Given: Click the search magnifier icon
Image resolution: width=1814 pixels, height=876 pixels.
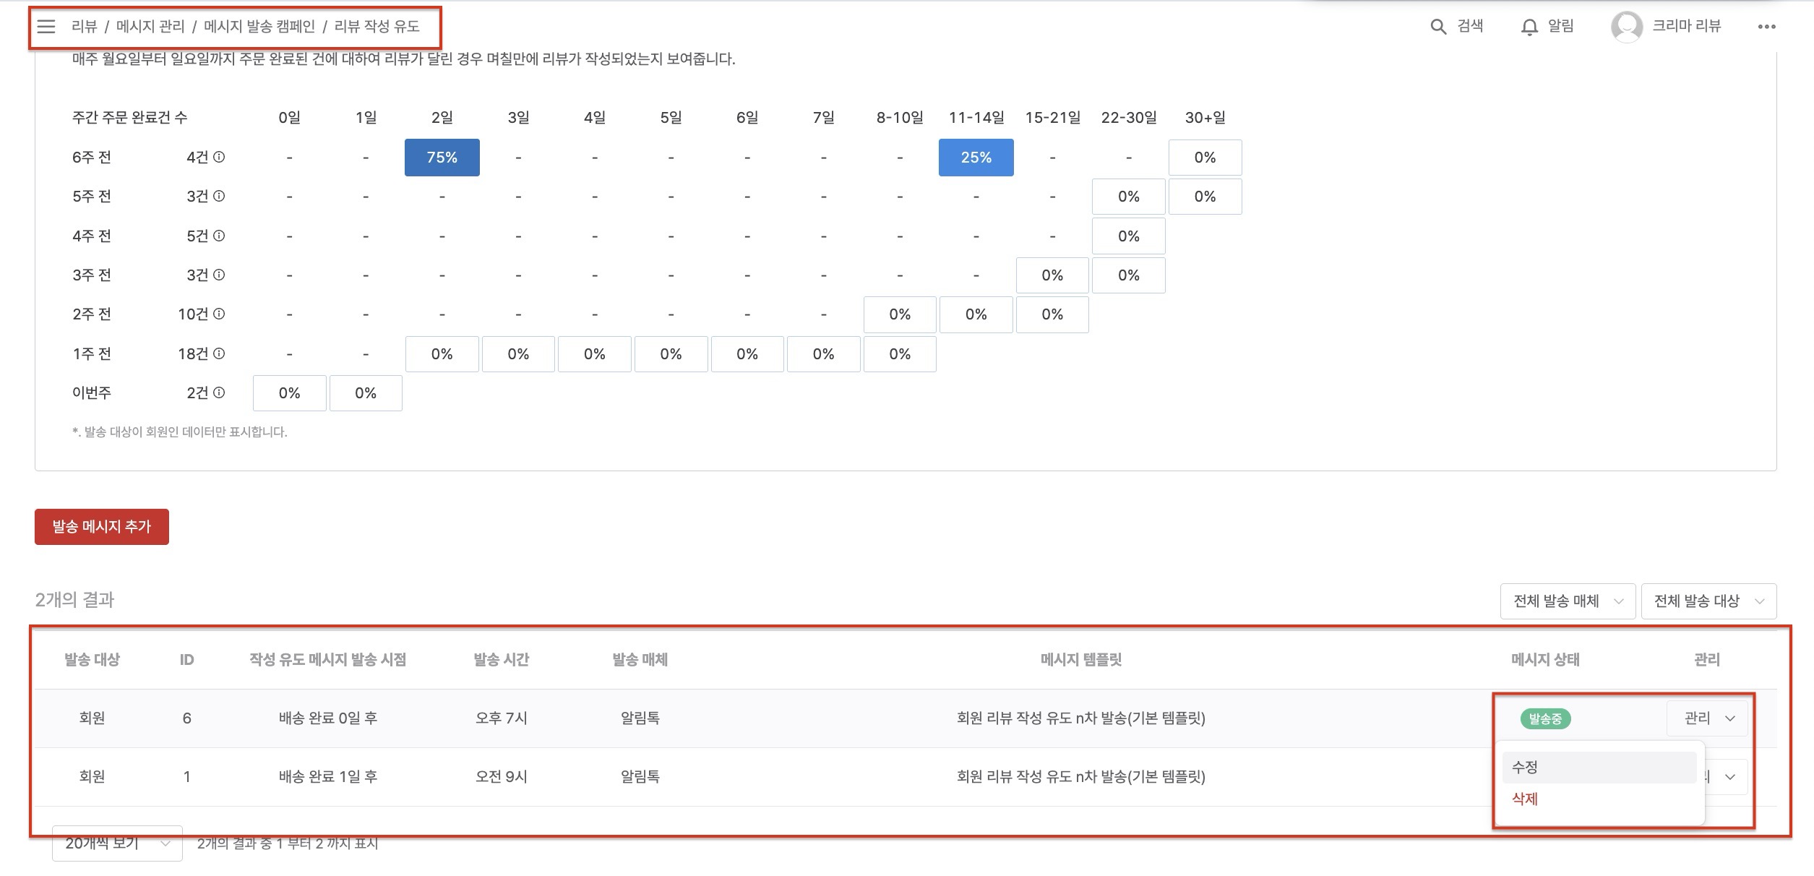Looking at the screenshot, I should pos(1438,27).
